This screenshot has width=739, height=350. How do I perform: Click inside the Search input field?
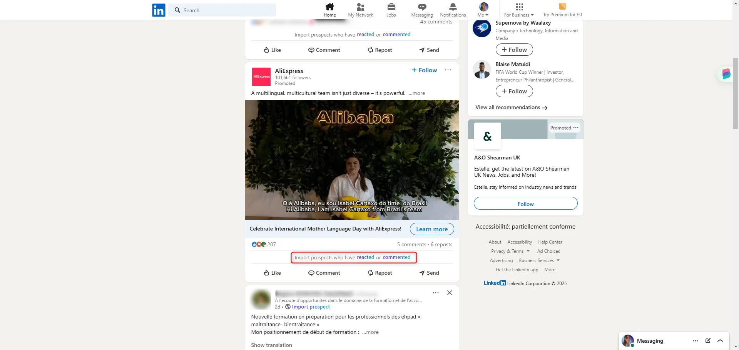[222, 10]
